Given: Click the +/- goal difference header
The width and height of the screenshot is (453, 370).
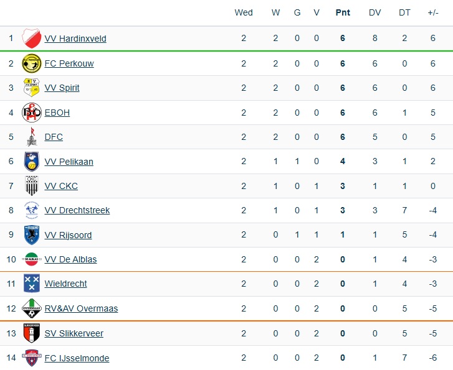Looking at the screenshot, I should point(432,12).
